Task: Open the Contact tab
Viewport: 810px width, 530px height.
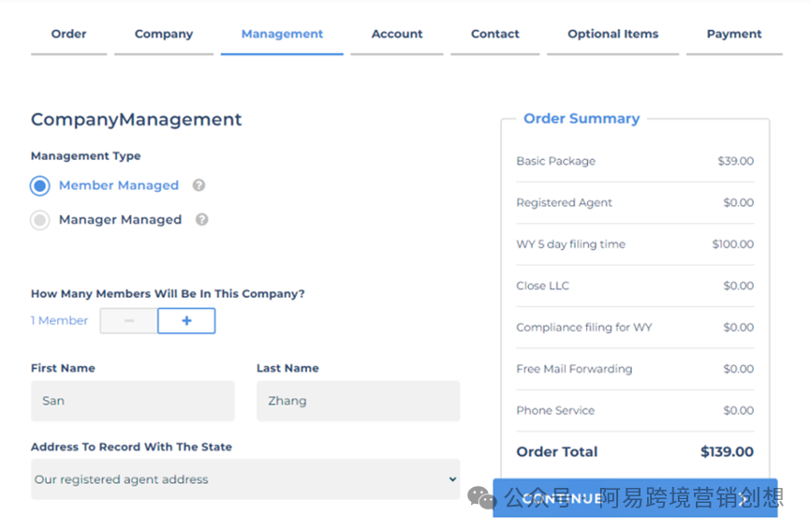Action: pos(494,34)
